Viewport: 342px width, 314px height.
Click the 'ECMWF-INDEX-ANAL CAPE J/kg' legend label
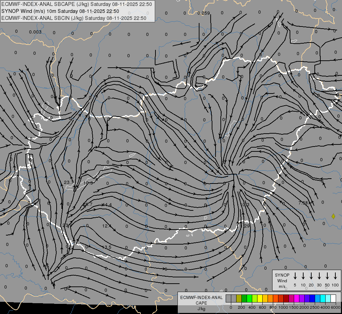click(201, 303)
